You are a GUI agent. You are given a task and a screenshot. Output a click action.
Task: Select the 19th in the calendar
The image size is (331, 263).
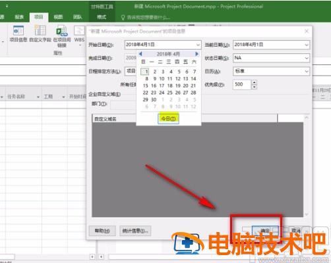click(x=178, y=85)
